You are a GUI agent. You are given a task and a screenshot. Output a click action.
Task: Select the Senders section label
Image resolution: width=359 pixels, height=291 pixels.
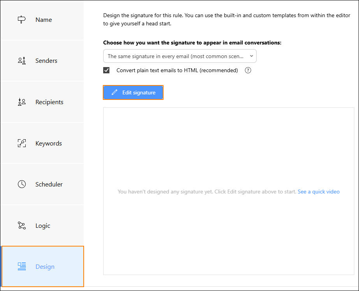tap(46, 60)
